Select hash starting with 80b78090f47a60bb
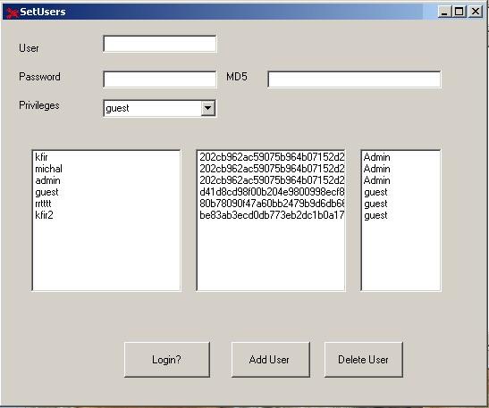The width and height of the screenshot is (489, 408). pyautogui.click(x=271, y=204)
